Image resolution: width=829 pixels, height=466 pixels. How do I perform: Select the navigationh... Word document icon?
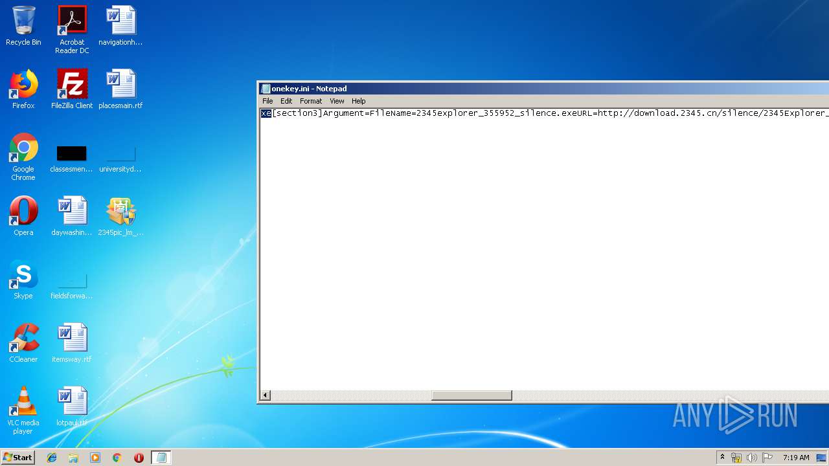[x=120, y=26]
